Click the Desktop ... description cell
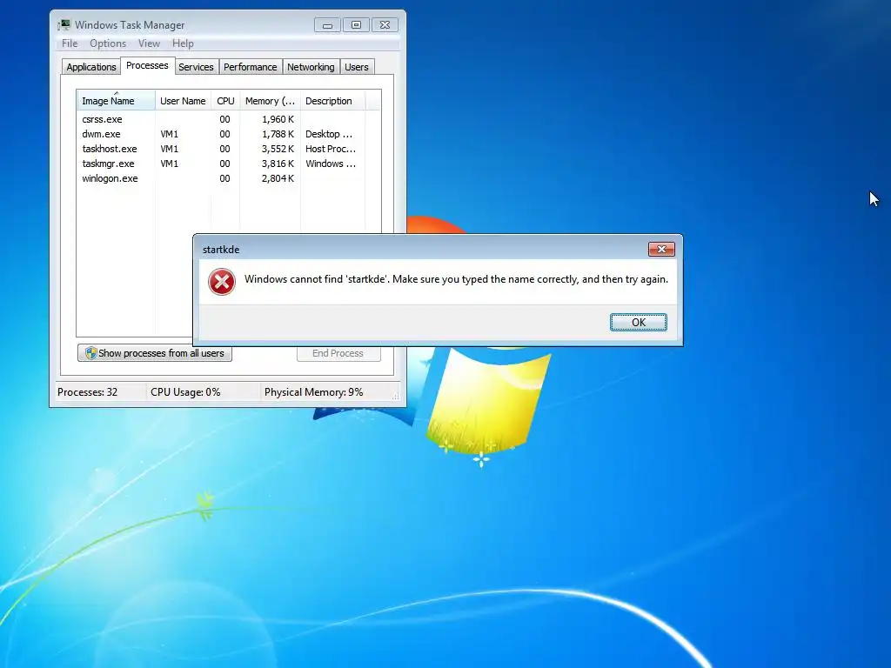This screenshot has width=891, height=668. pos(329,134)
